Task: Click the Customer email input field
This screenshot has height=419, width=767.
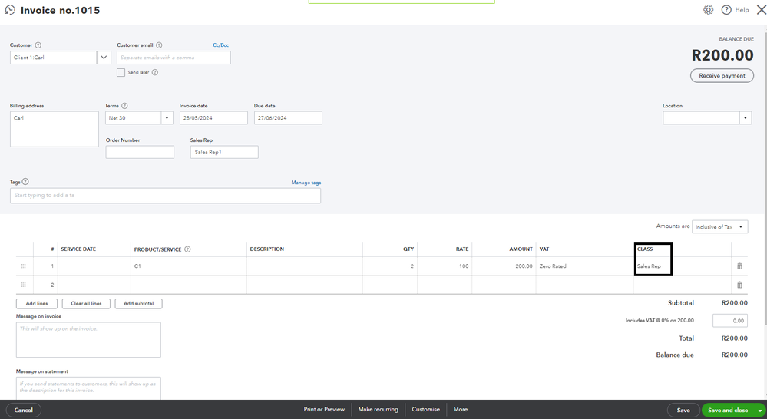Action: click(x=174, y=58)
